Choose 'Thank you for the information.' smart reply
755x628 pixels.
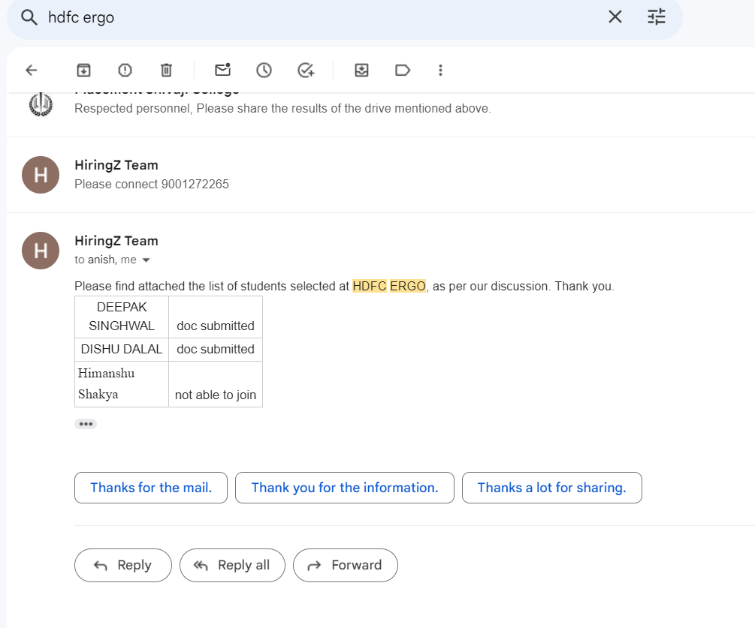coord(345,488)
